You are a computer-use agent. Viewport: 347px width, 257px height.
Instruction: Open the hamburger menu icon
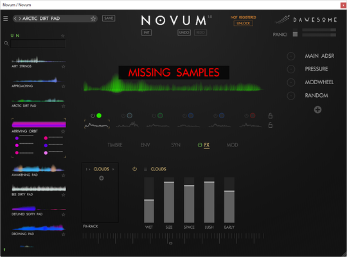(x=6, y=19)
